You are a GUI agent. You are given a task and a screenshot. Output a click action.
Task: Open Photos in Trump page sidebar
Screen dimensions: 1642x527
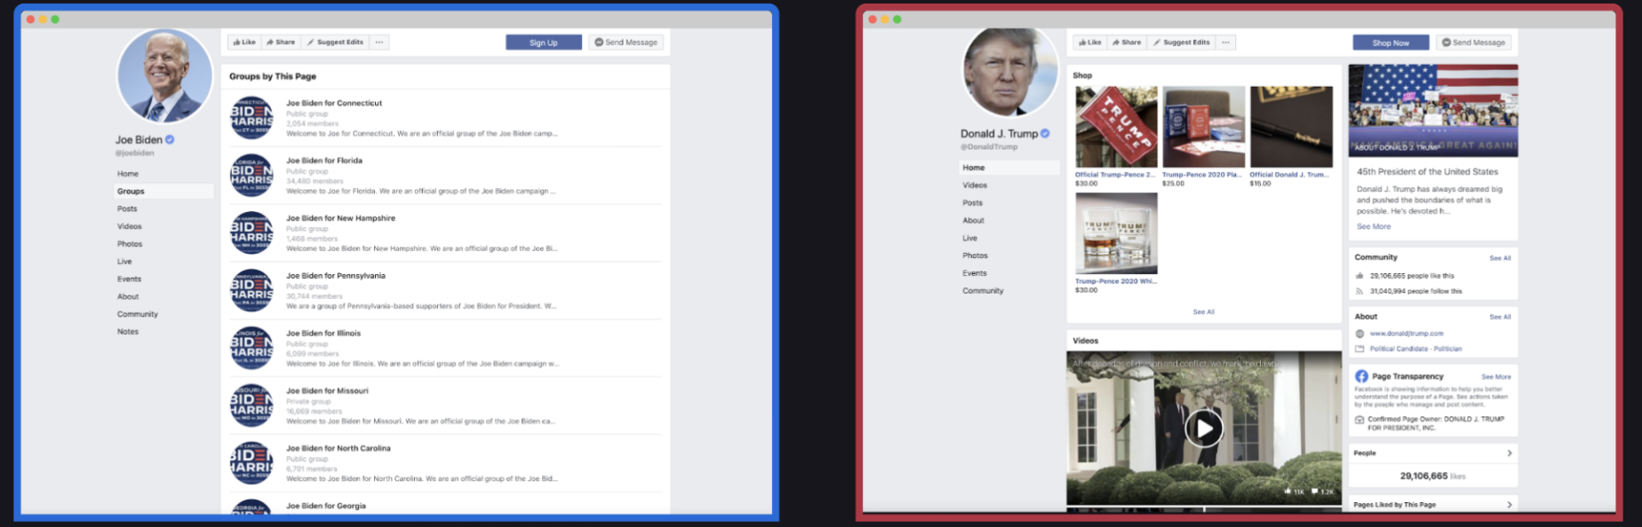975,256
